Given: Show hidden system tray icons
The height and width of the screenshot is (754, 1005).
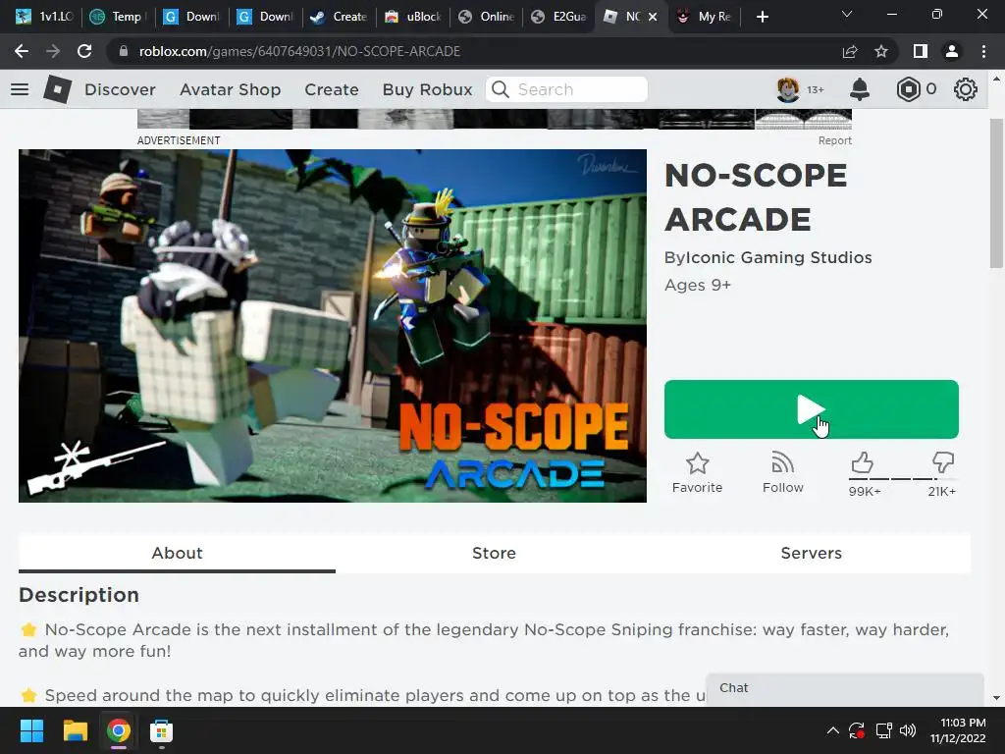Looking at the screenshot, I should pos(832,730).
